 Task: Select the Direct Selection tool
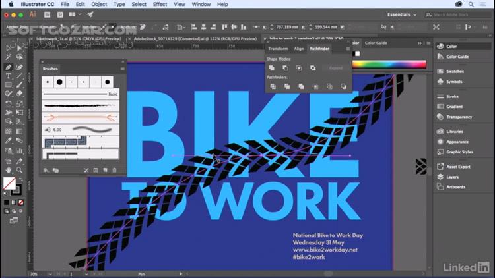tap(19, 48)
